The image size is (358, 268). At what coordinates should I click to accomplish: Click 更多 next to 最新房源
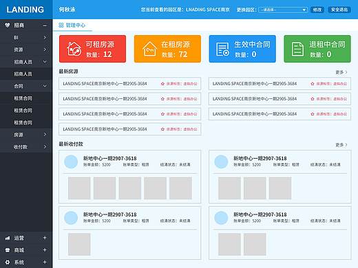pyautogui.click(x=341, y=72)
